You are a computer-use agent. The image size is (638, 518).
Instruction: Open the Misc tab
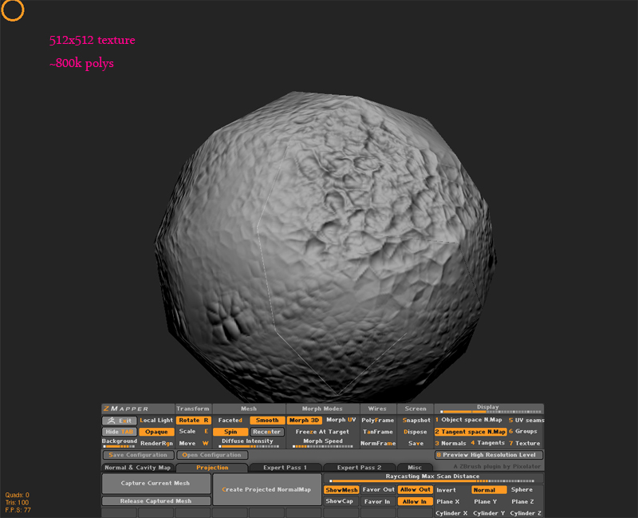click(415, 468)
